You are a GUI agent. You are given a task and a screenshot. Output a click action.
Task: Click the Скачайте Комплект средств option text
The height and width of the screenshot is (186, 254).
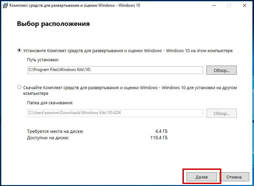[130, 90]
